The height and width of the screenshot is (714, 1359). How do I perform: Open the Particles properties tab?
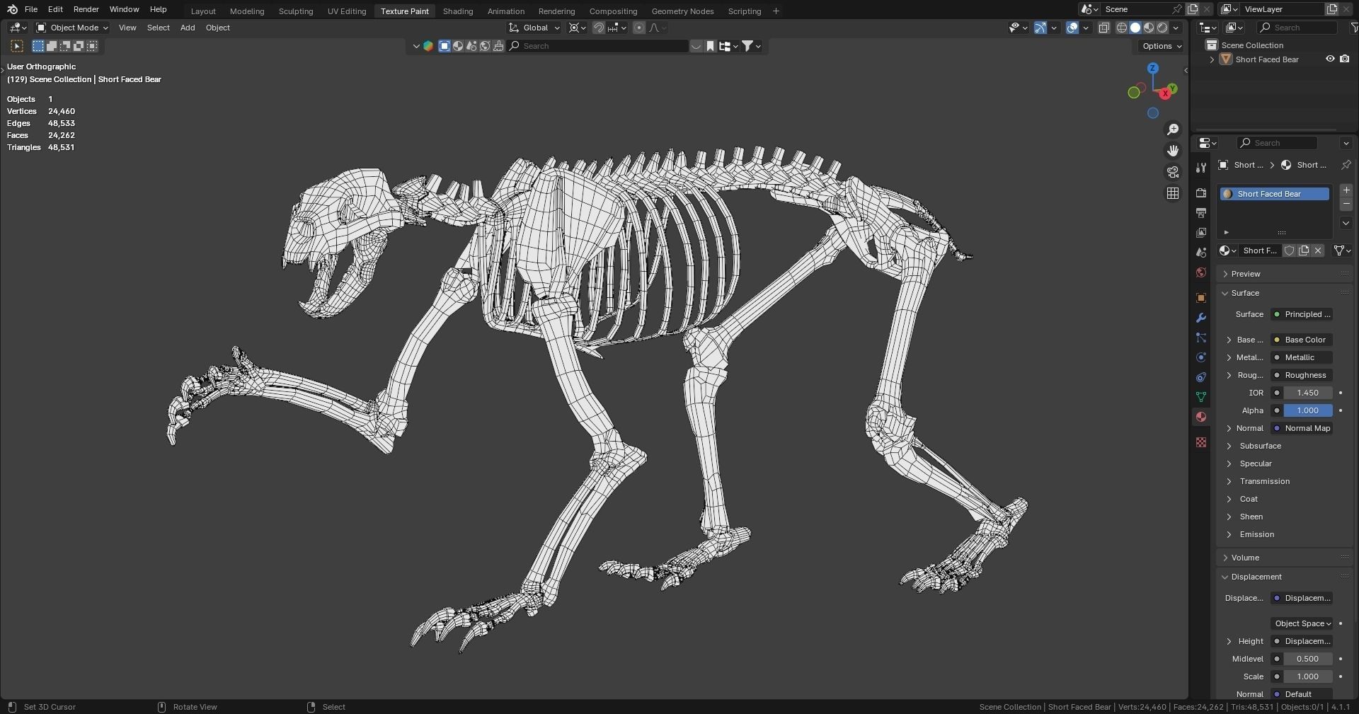(x=1200, y=338)
